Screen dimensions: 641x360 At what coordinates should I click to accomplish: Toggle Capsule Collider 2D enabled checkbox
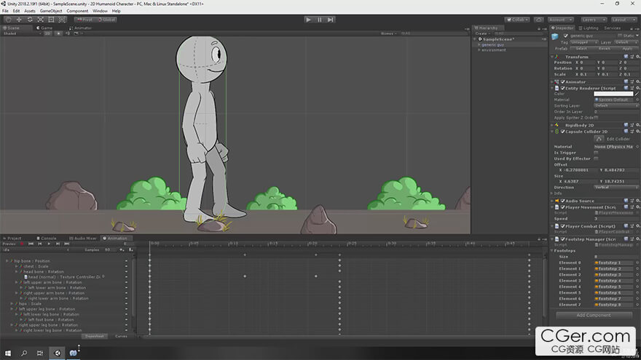[x=563, y=132]
